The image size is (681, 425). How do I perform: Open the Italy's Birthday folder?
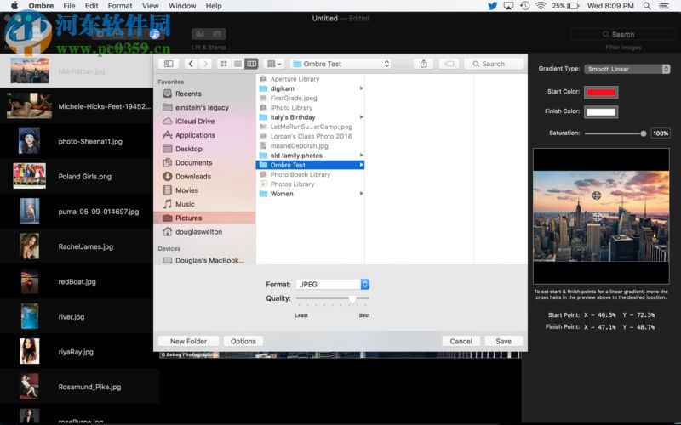coord(310,117)
